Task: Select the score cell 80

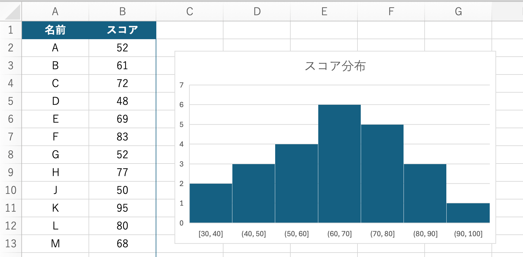Action: (x=122, y=226)
